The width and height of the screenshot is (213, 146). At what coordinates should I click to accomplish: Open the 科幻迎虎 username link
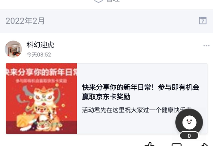coord(40,45)
